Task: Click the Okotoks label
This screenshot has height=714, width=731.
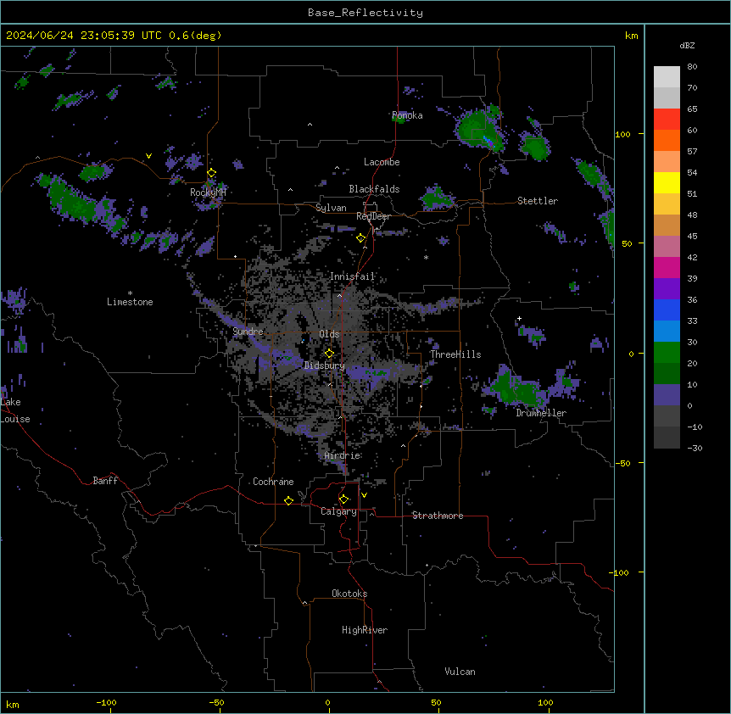Action: click(x=349, y=594)
